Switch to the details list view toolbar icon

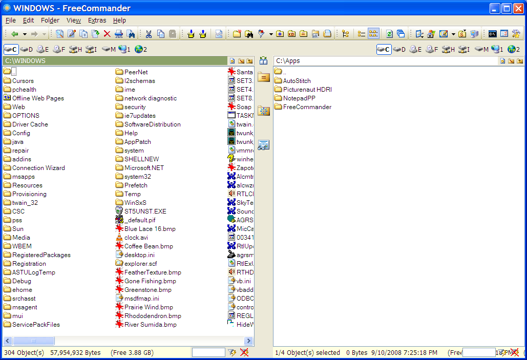361,34
